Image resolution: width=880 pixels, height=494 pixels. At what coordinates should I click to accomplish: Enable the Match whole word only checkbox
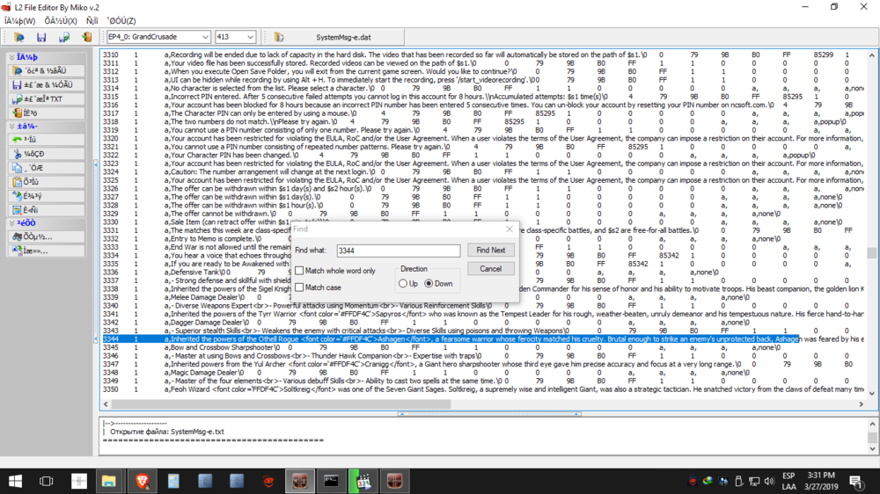pyautogui.click(x=300, y=271)
